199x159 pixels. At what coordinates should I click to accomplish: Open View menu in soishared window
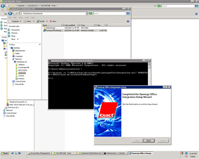(x=20, y=18)
